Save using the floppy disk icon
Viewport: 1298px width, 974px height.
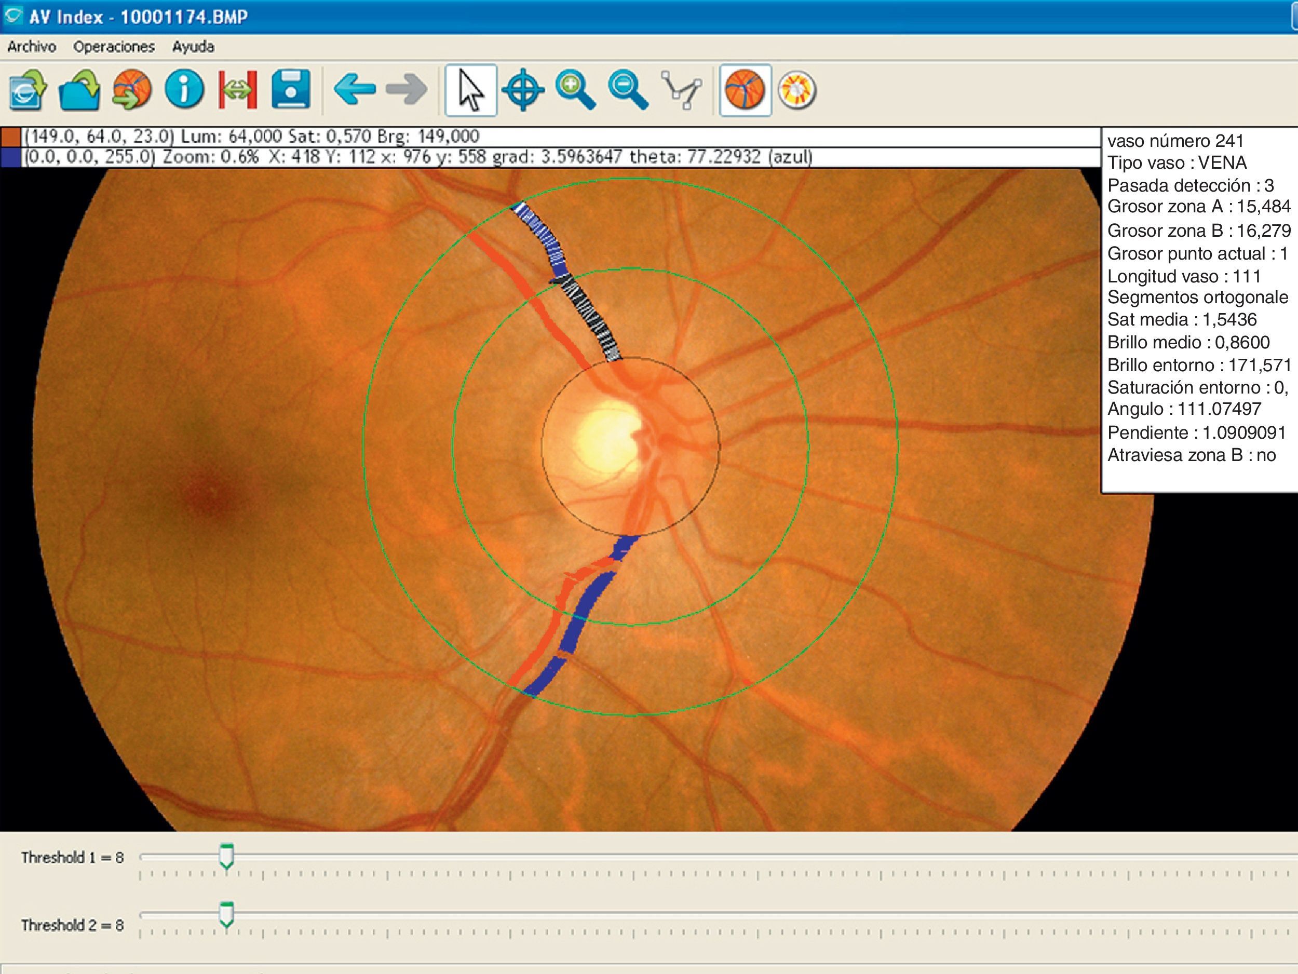(x=290, y=90)
